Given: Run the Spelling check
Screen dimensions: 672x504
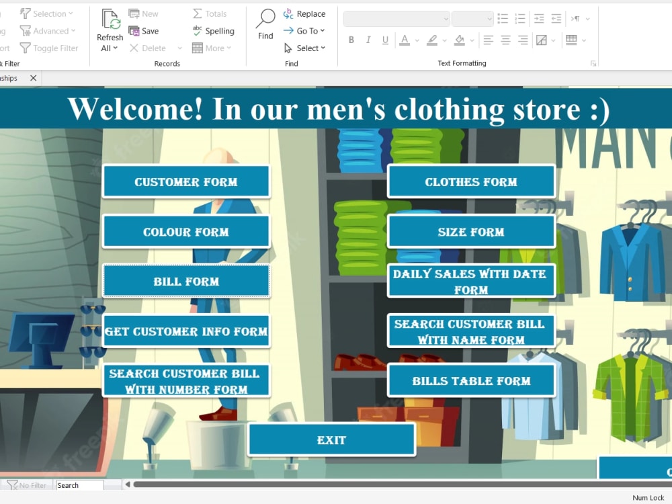Looking at the screenshot, I should [214, 31].
